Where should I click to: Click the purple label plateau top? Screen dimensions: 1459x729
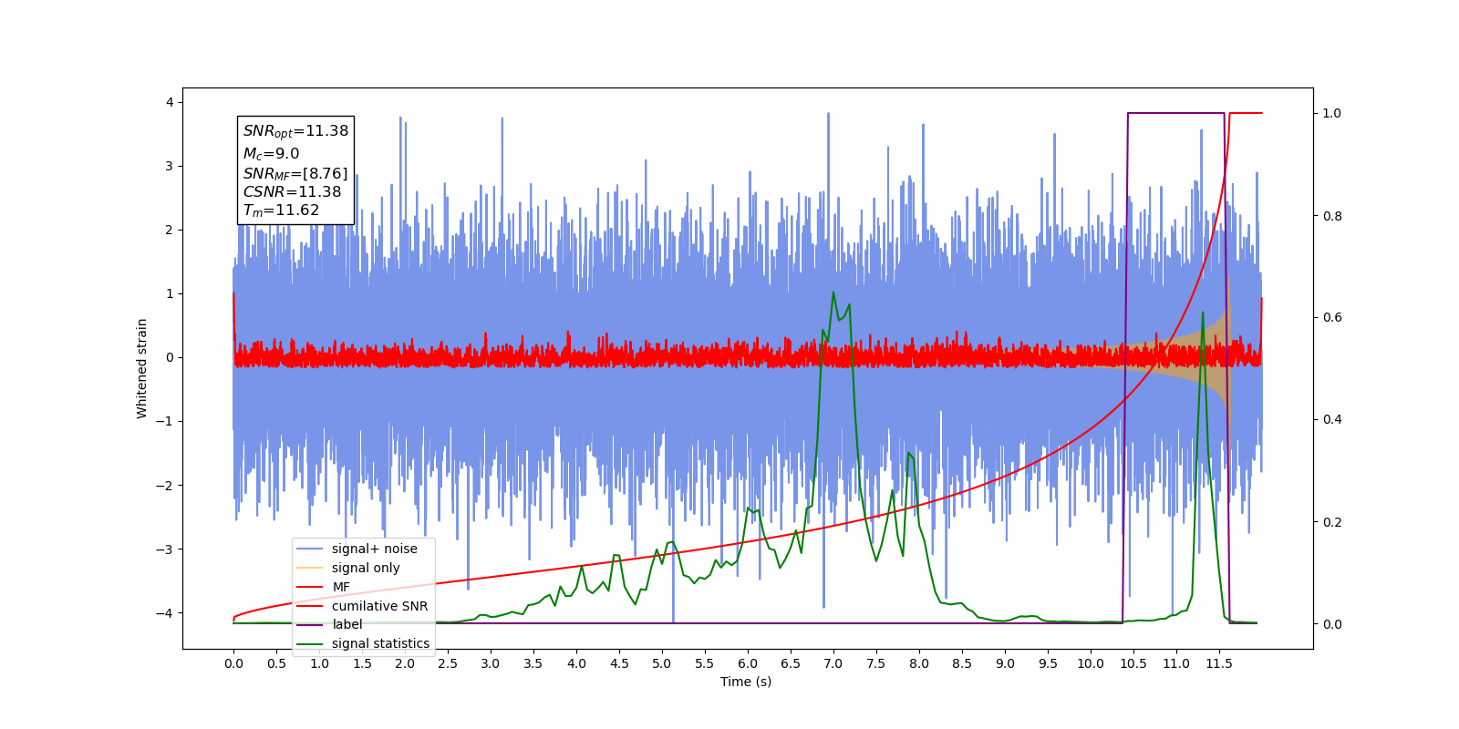tap(1176, 113)
